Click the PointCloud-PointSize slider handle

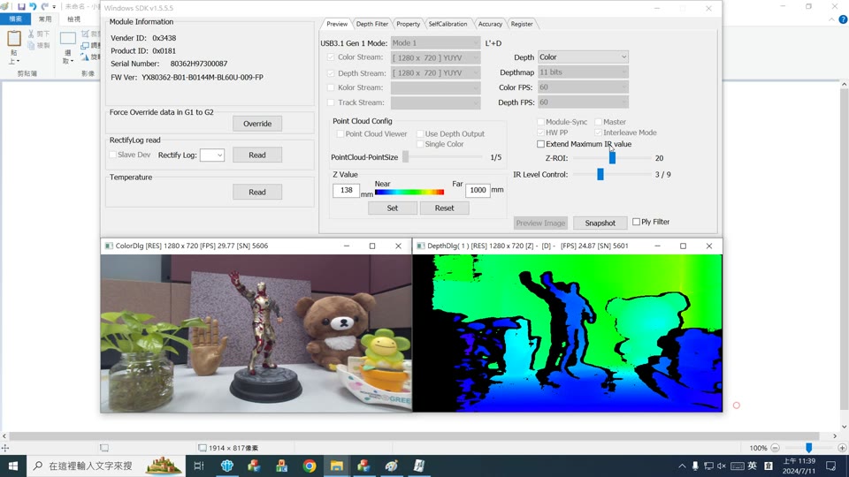click(406, 157)
